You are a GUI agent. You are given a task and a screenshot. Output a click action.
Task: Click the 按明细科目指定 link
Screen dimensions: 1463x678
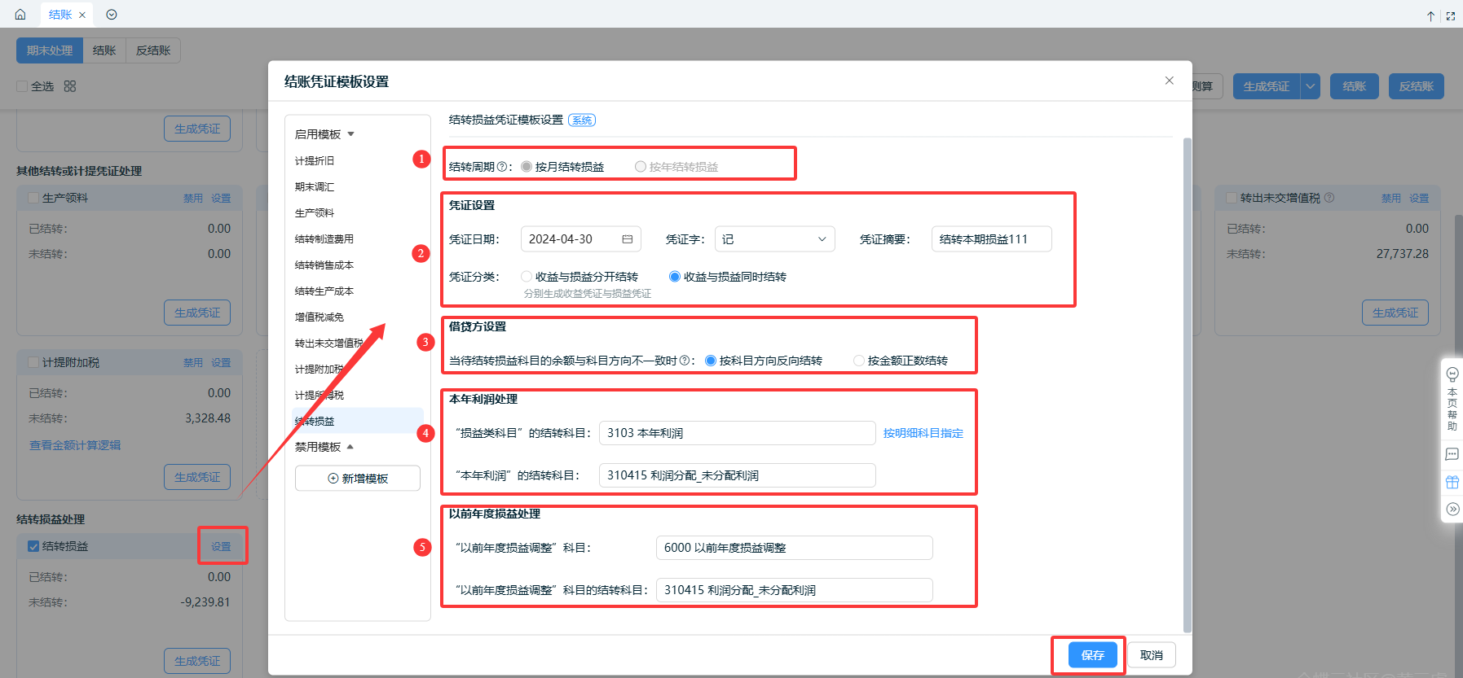coord(923,433)
